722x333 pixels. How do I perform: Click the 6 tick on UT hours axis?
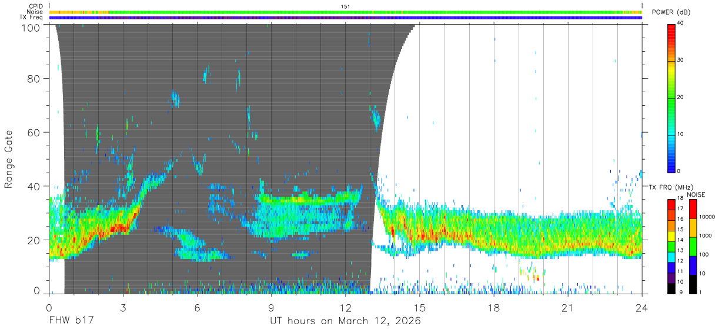[198, 308]
